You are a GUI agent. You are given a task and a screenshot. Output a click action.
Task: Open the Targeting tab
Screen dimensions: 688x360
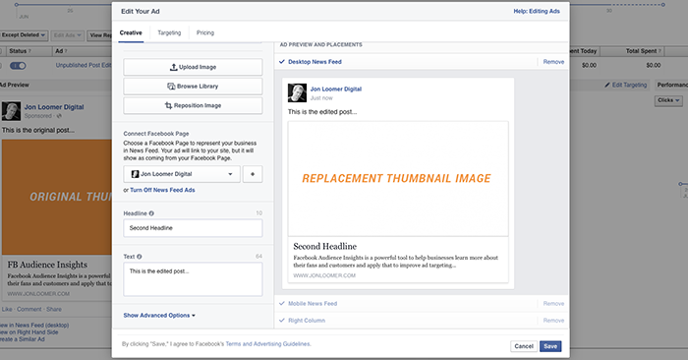(169, 32)
